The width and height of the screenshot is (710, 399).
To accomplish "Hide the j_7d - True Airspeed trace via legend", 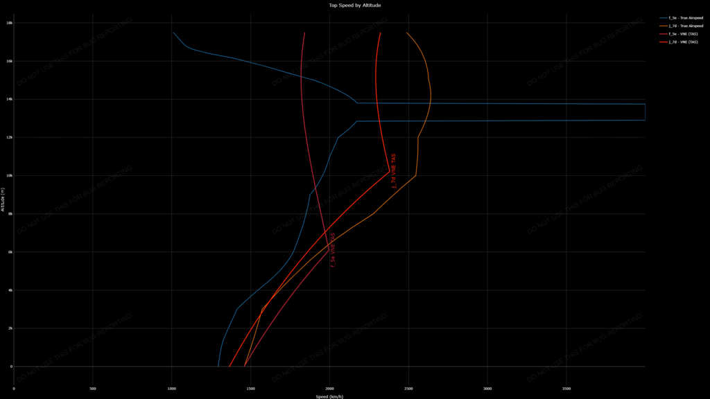I will point(685,26).
